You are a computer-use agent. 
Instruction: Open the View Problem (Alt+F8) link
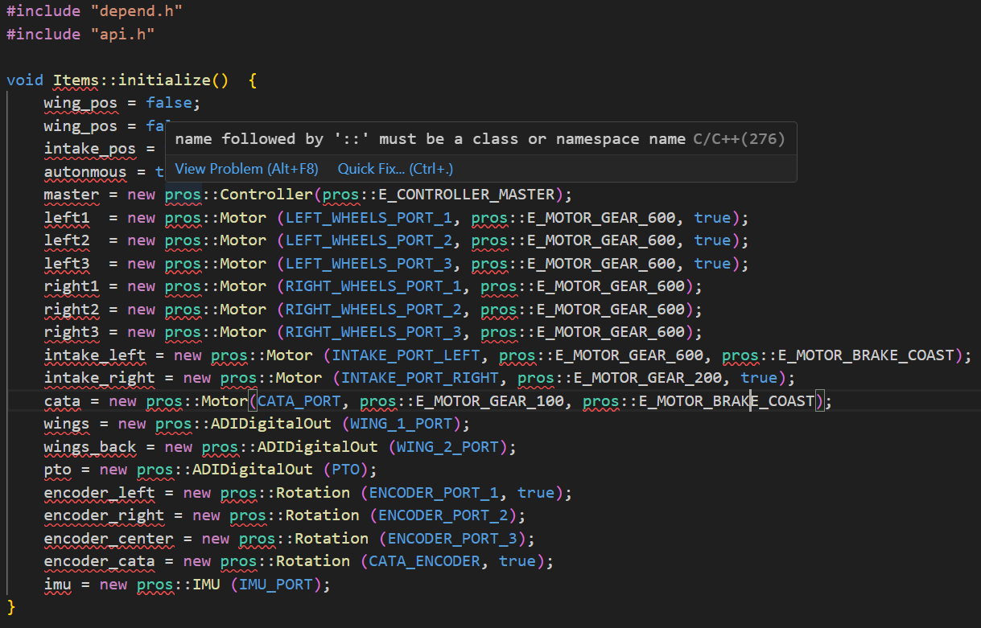point(246,169)
